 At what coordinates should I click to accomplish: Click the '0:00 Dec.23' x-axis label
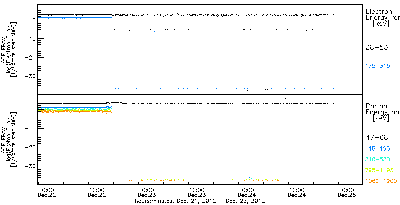pos(147,193)
